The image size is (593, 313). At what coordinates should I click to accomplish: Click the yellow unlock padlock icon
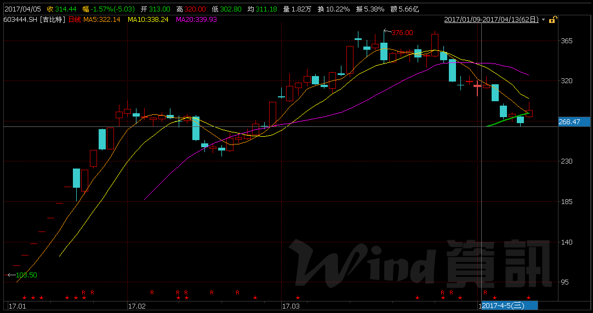pyautogui.click(x=552, y=20)
